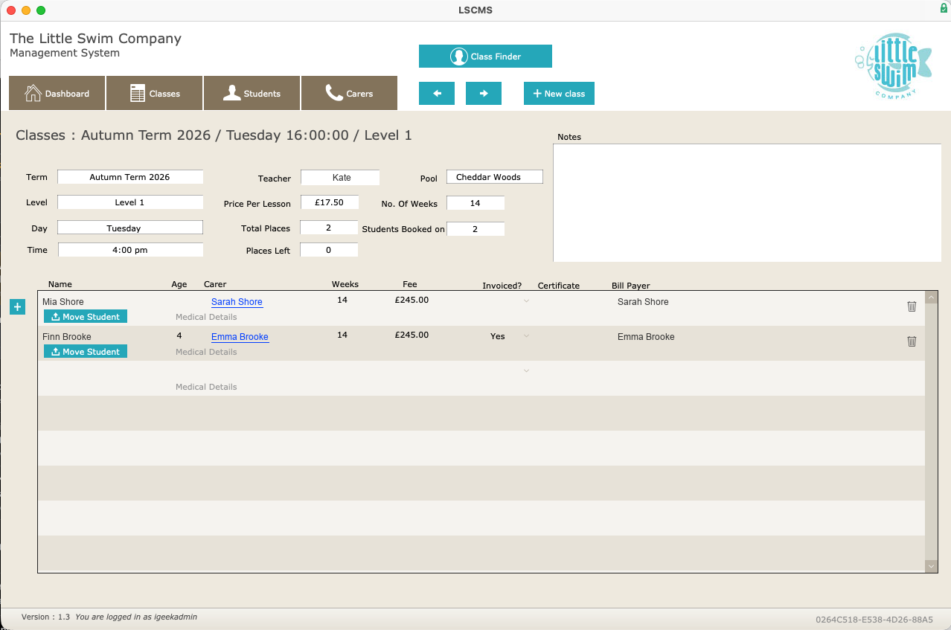951x630 pixels.
Task: Click Medical Details under Finn Brooke
Action: point(206,352)
